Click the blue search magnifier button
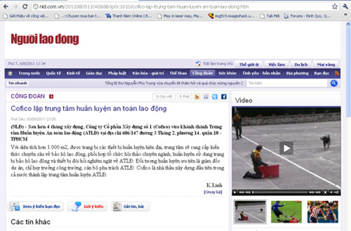Screen dimensions: 351x231 tap(334, 83)
